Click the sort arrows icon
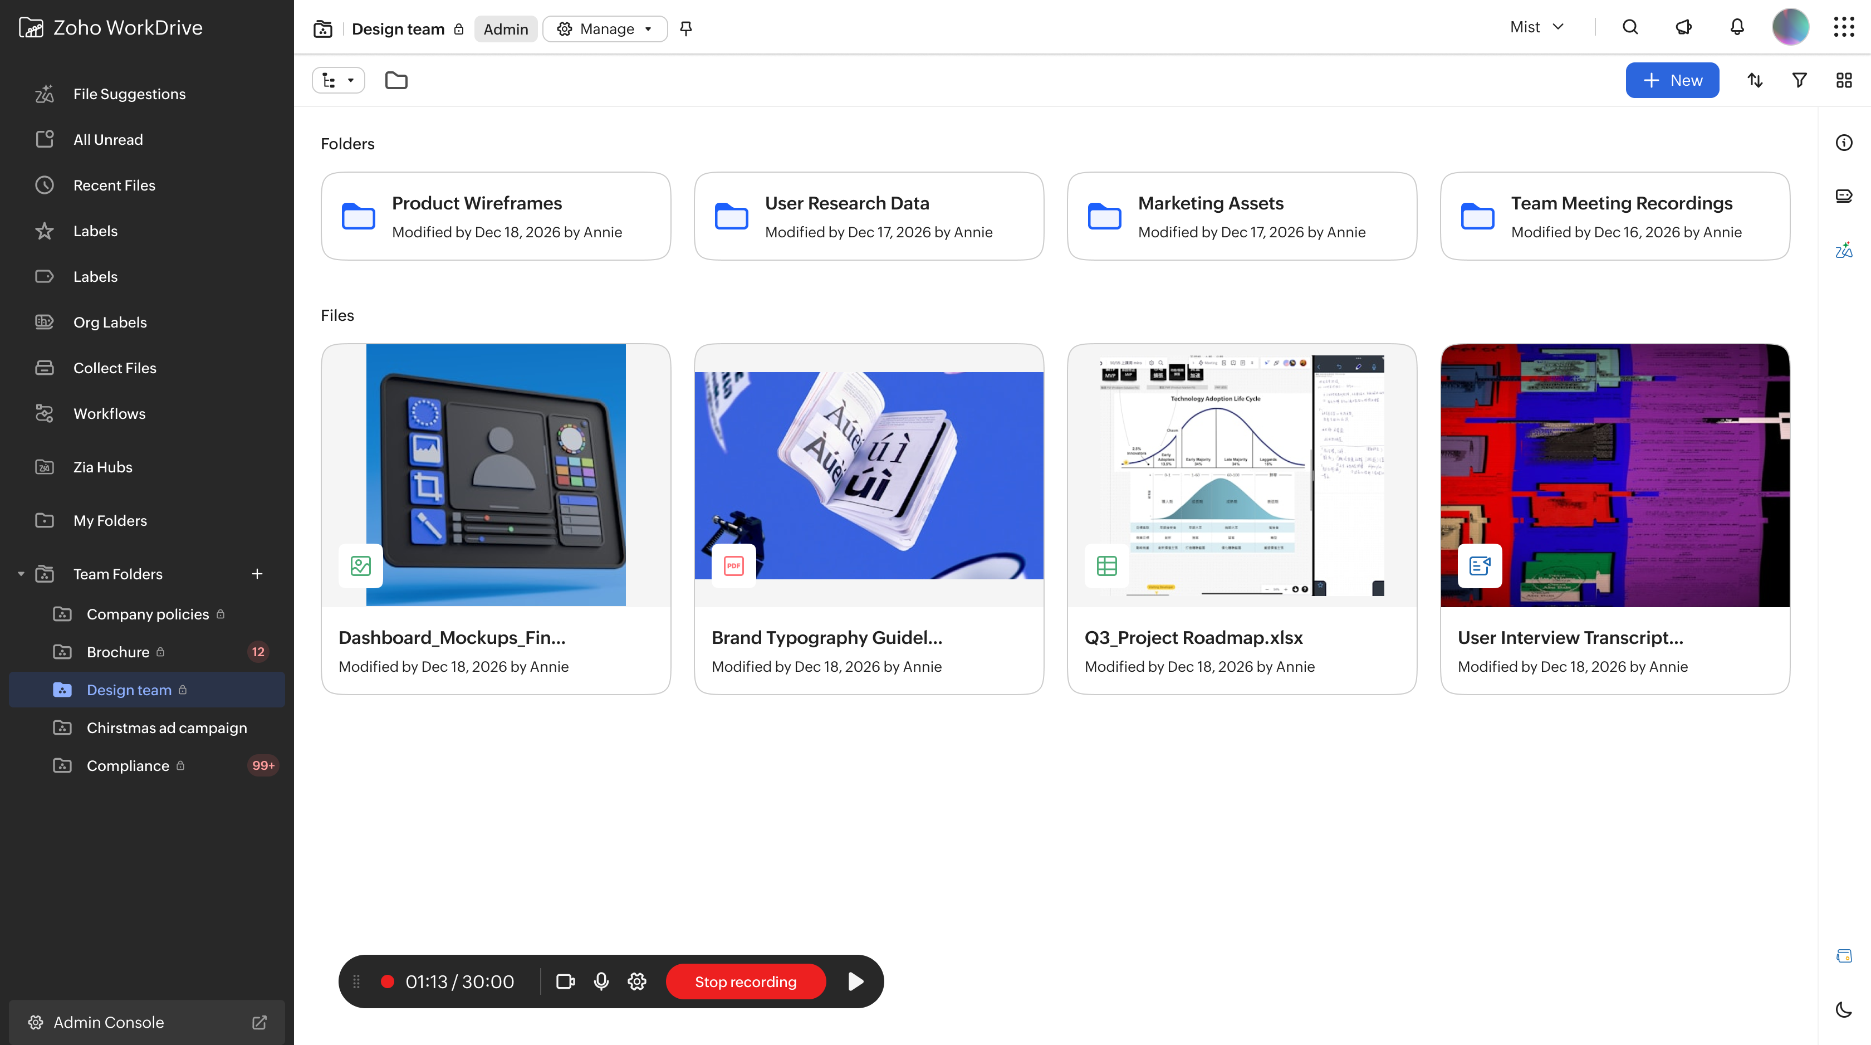1871x1045 pixels. [1755, 80]
